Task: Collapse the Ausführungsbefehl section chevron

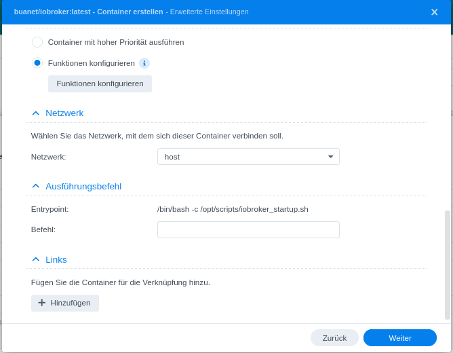Action: point(36,187)
